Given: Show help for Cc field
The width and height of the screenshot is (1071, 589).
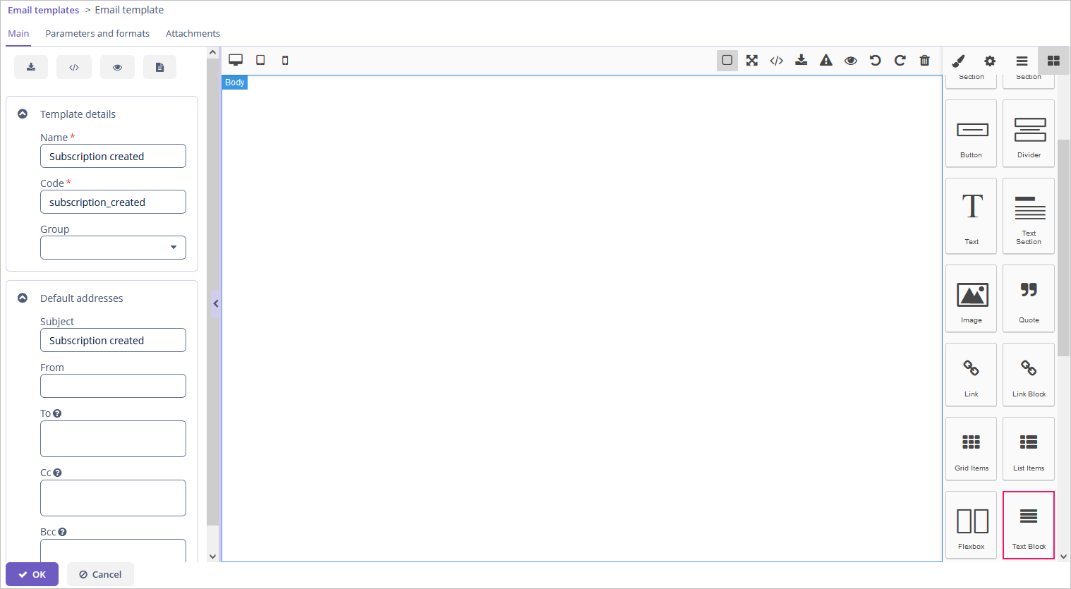Looking at the screenshot, I should click(x=58, y=473).
